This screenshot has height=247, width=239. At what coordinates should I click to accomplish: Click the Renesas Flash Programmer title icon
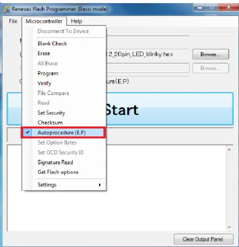coord(7,9)
